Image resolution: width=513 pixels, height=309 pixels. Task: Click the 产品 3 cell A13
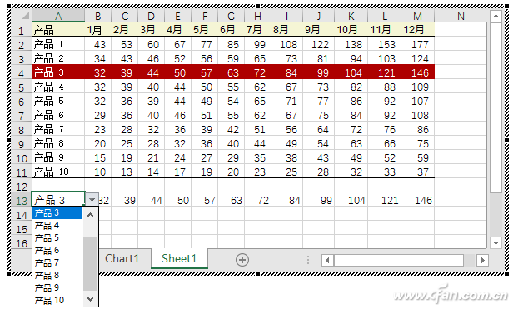58,199
